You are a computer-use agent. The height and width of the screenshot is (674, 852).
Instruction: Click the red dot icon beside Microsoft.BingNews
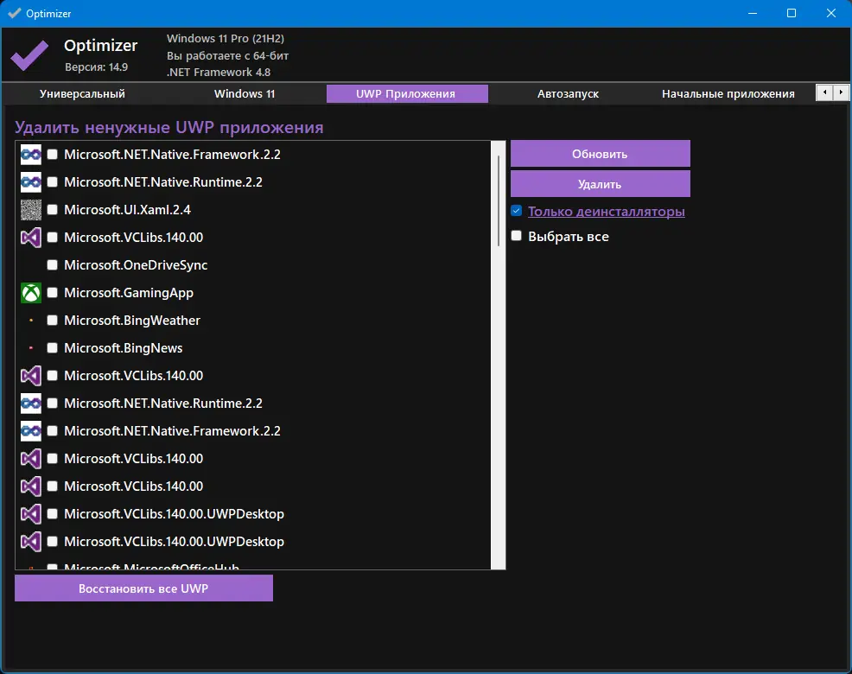click(31, 348)
